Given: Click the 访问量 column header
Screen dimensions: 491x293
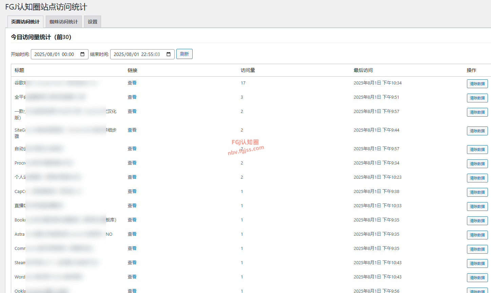Looking at the screenshot, I should click(248, 70).
